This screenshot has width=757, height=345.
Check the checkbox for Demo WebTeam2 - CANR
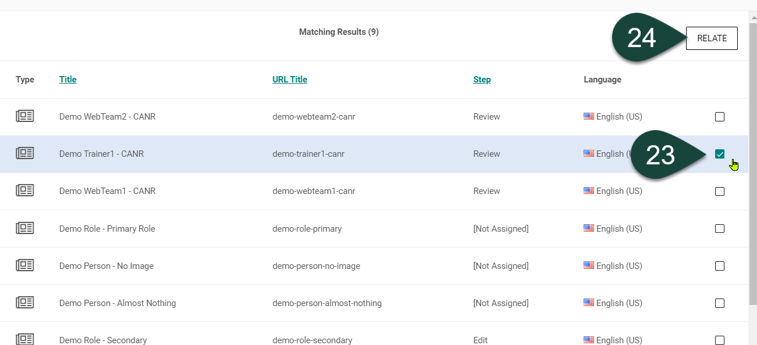pos(720,116)
